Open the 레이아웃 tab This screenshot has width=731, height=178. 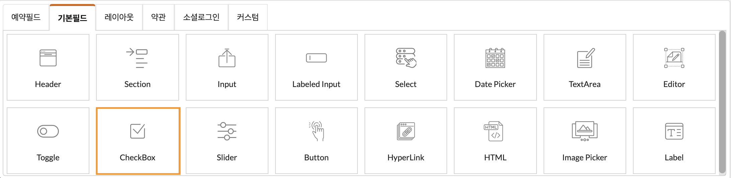119,17
